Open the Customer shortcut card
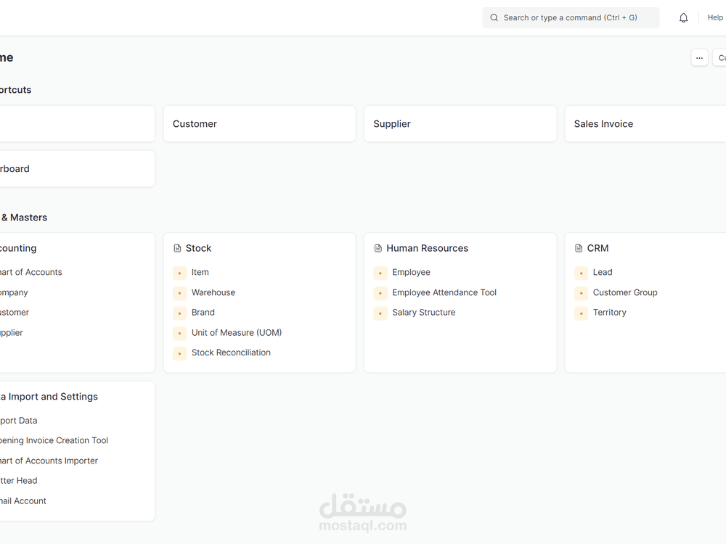The image size is (726, 544). coord(259,124)
